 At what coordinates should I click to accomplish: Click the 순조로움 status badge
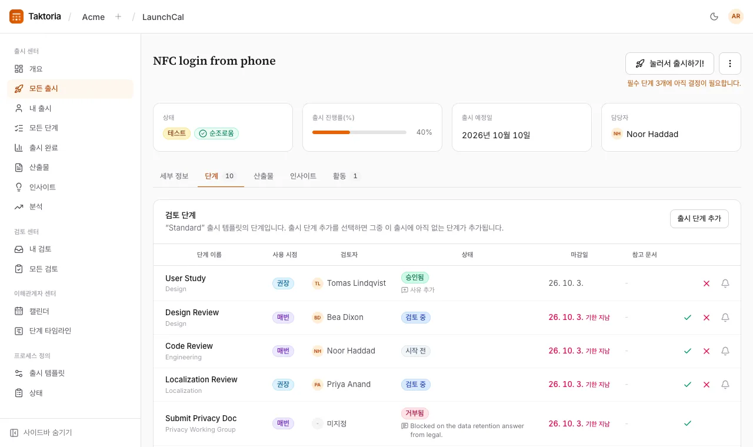(216, 134)
